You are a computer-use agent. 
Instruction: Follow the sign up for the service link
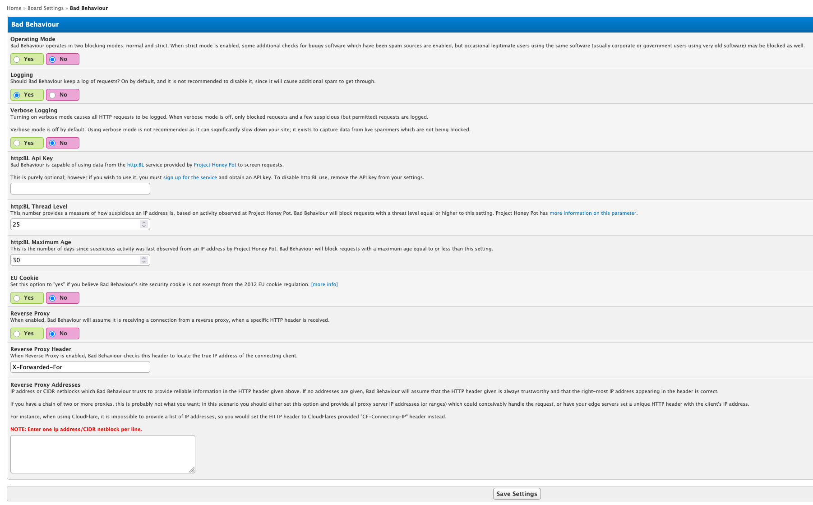190,178
